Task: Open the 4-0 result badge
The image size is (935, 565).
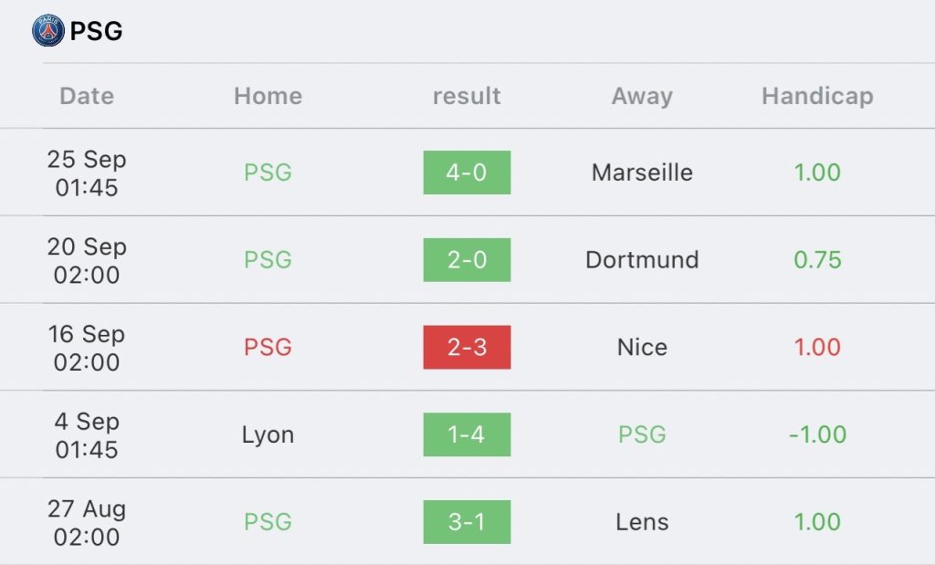Action: pyautogui.click(x=467, y=173)
